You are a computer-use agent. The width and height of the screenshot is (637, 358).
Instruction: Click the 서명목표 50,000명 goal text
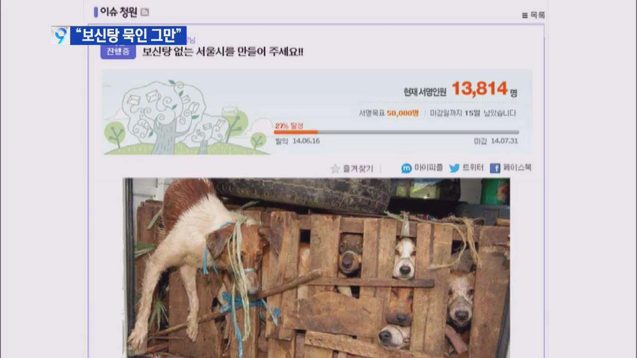(389, 113)
